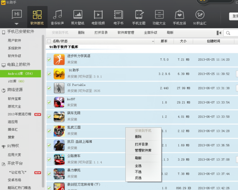Screen dimensions: 238x190
Task: Expand the dropdown arrow under Hi icon
Action: [17, 24]
